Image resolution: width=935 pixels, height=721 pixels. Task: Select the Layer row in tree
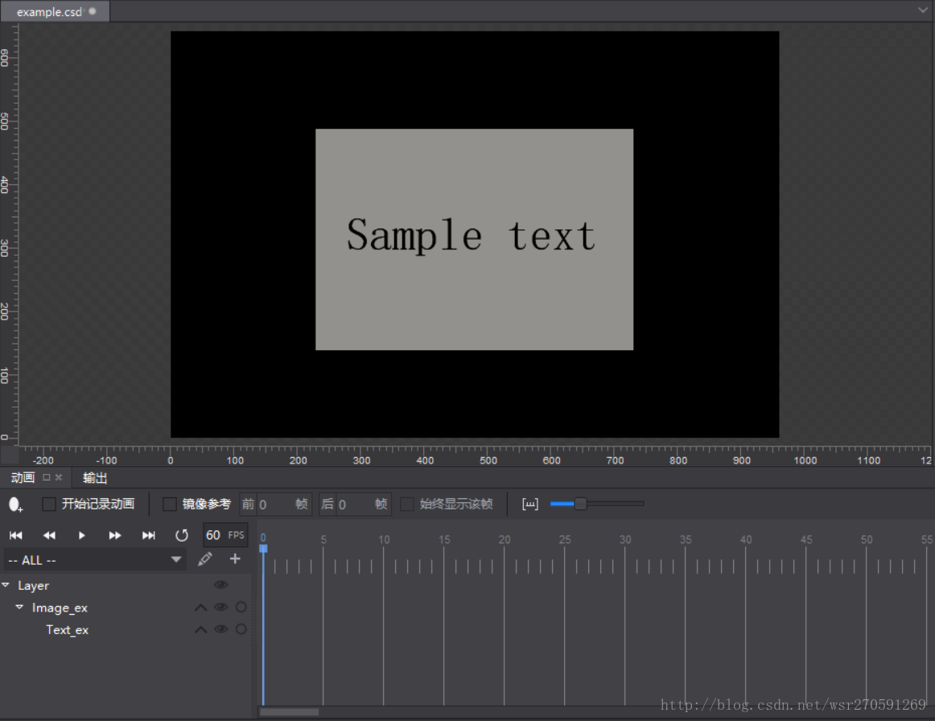[x=126, y=586]
